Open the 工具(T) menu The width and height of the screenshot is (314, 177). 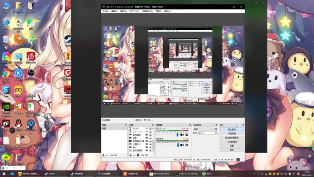158,11
